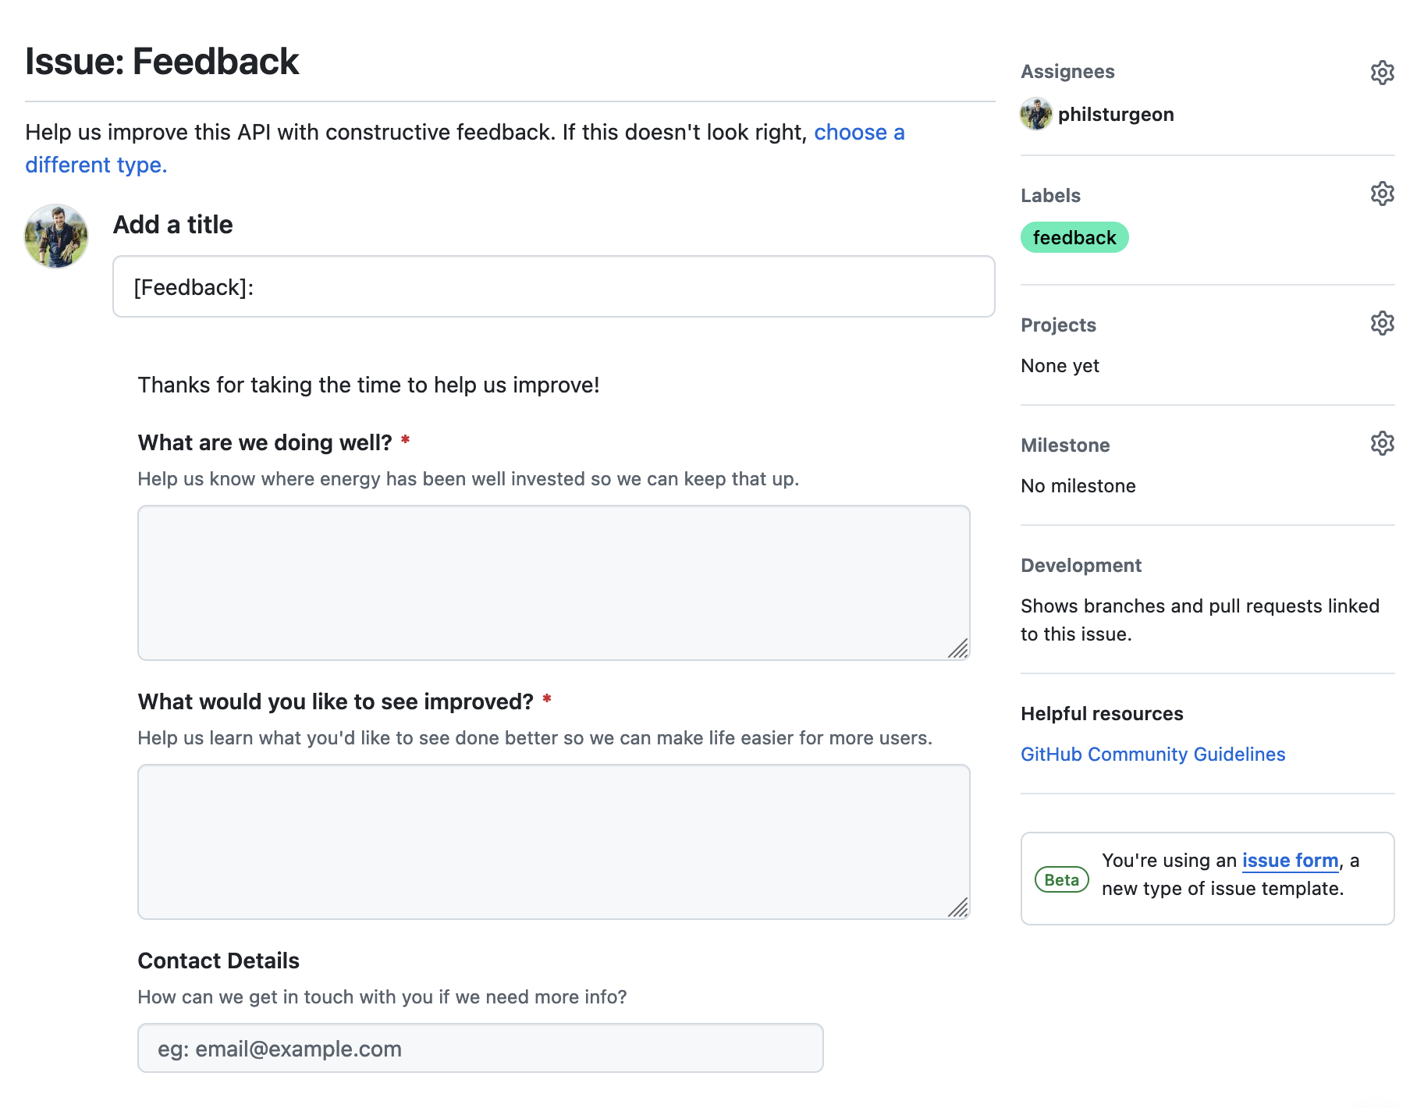The width and height of the screenshot is (1417, 1108).
Task: Click the 'issue form' link in Beta notice
Action: click(x=1288, y=860)
